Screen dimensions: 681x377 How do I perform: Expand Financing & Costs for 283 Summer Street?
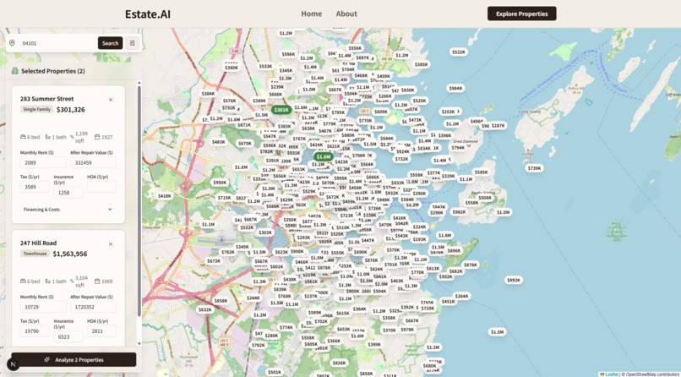tap(68, 210)
